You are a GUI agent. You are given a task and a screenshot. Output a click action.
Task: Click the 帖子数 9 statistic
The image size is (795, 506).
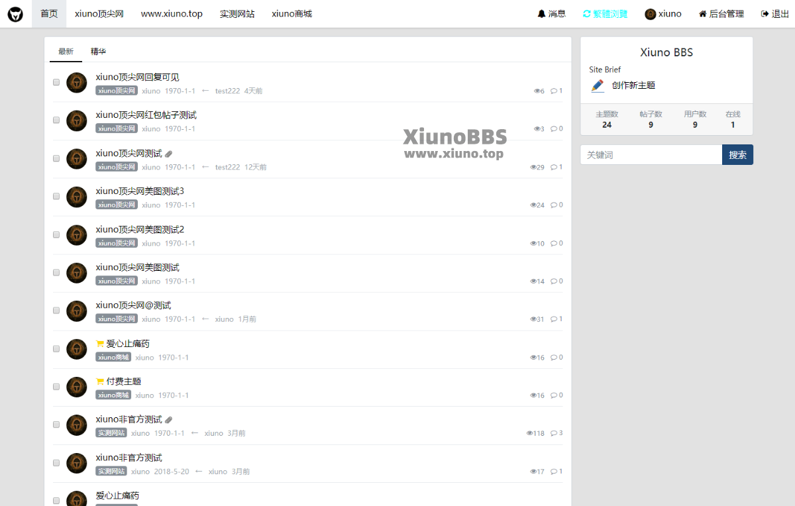651,119
